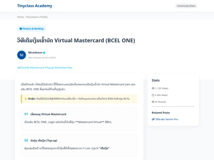Go to Home in the breadcrumb
This screenshot has width=214, height=160.
pos(21,17)
